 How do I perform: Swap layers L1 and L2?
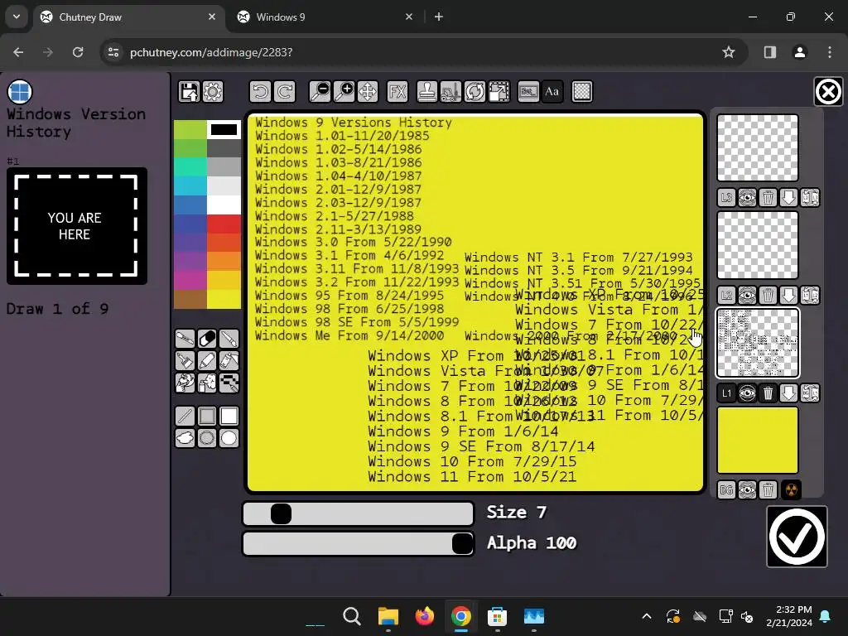pyautogui.click(x=810, y=296)
